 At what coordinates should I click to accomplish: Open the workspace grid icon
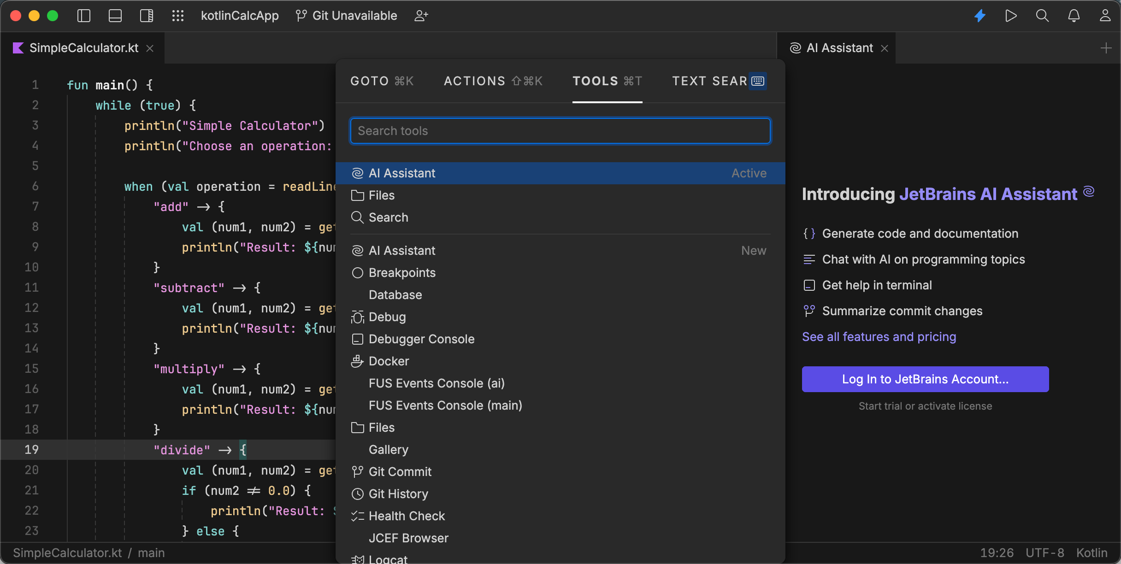(x=178, y=16)
